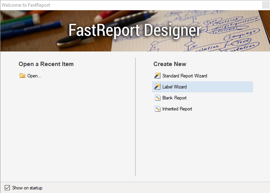Screen dimensions: 270x193
Task: Open a recent file via the Open... link
Action: (x=34, y=76)
